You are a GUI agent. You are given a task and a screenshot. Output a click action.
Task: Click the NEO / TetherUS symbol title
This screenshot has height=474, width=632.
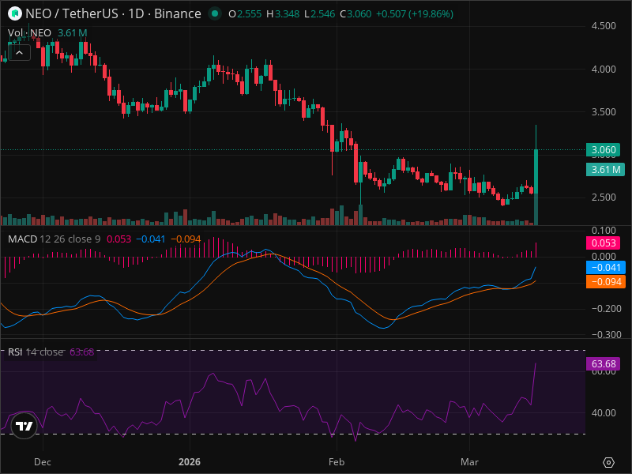tap(113, 13)
